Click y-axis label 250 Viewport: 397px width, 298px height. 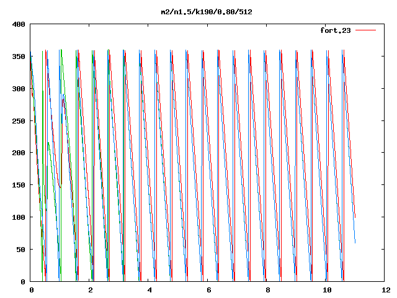coord(19,121)
